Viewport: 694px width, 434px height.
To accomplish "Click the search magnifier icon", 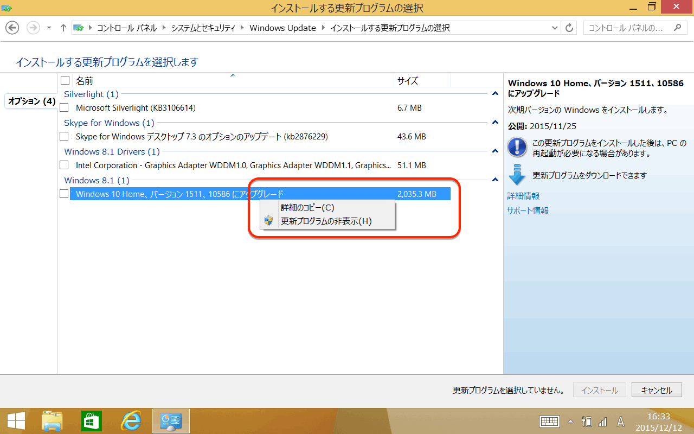I will click(677, 28).
